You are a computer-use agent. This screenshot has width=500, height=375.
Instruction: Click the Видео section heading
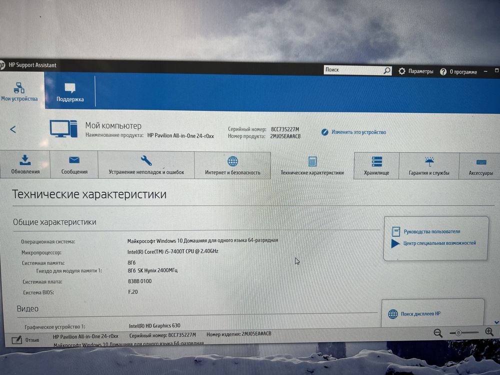[x=27, y=308]
